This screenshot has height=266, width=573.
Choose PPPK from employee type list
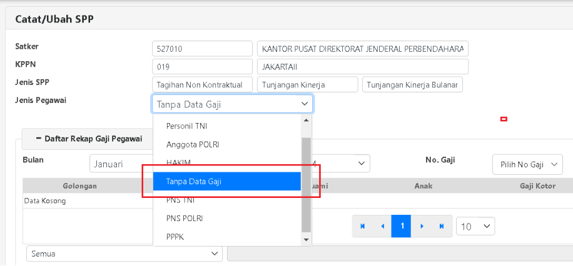click(175, 237)
